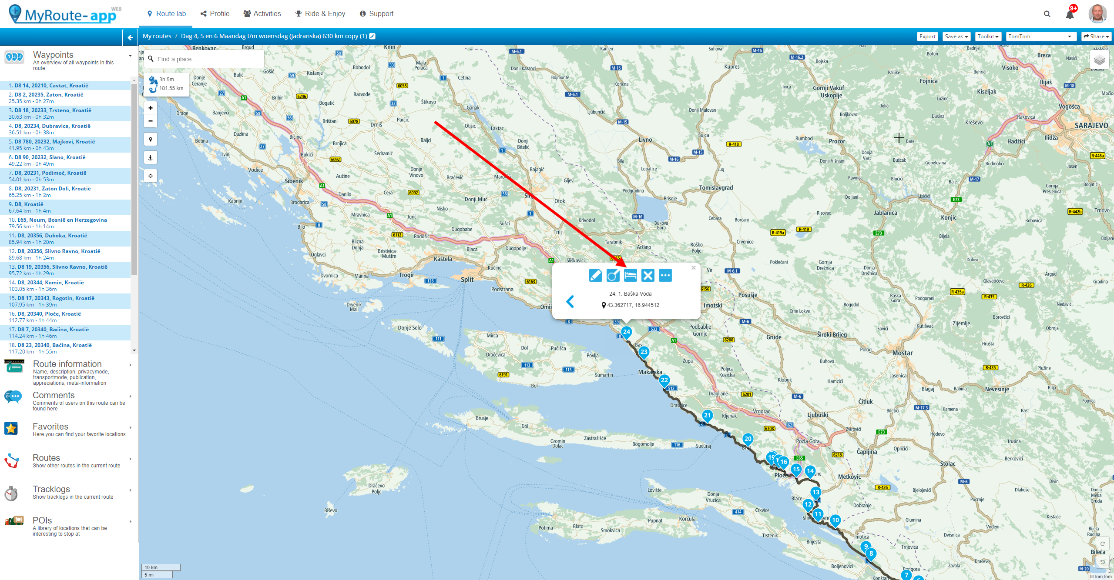Open the Ride & Enjoy menu
Screen dimensions: 1114x580
pos(320,14)
